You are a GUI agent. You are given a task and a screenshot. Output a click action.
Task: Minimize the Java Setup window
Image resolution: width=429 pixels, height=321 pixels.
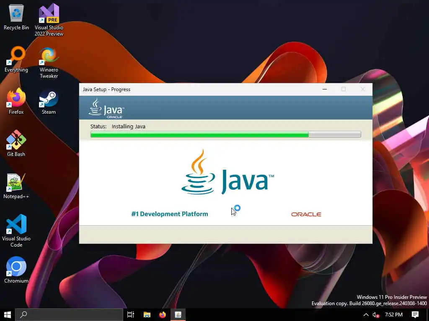pos(325,89)
